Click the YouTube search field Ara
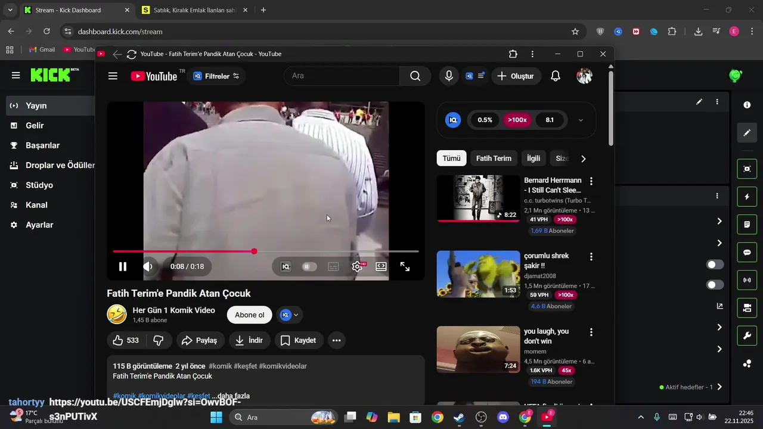Image resolution: width=763 pixels, height=429 pixels. point(342,76)
